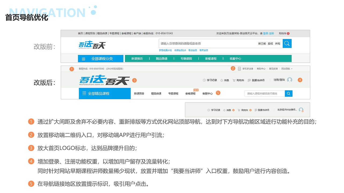
Task: Click clock icon for 学习记录 in redesigned header
Action: (205, 80)
